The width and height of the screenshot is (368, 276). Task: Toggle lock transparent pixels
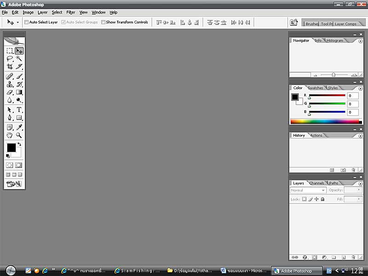pos(305,199)
